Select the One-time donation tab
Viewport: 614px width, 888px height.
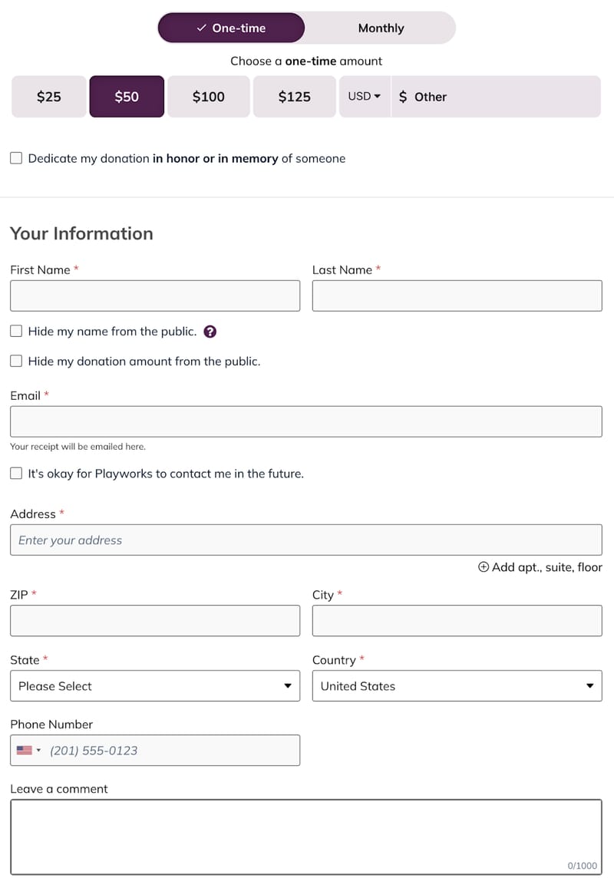231,27
